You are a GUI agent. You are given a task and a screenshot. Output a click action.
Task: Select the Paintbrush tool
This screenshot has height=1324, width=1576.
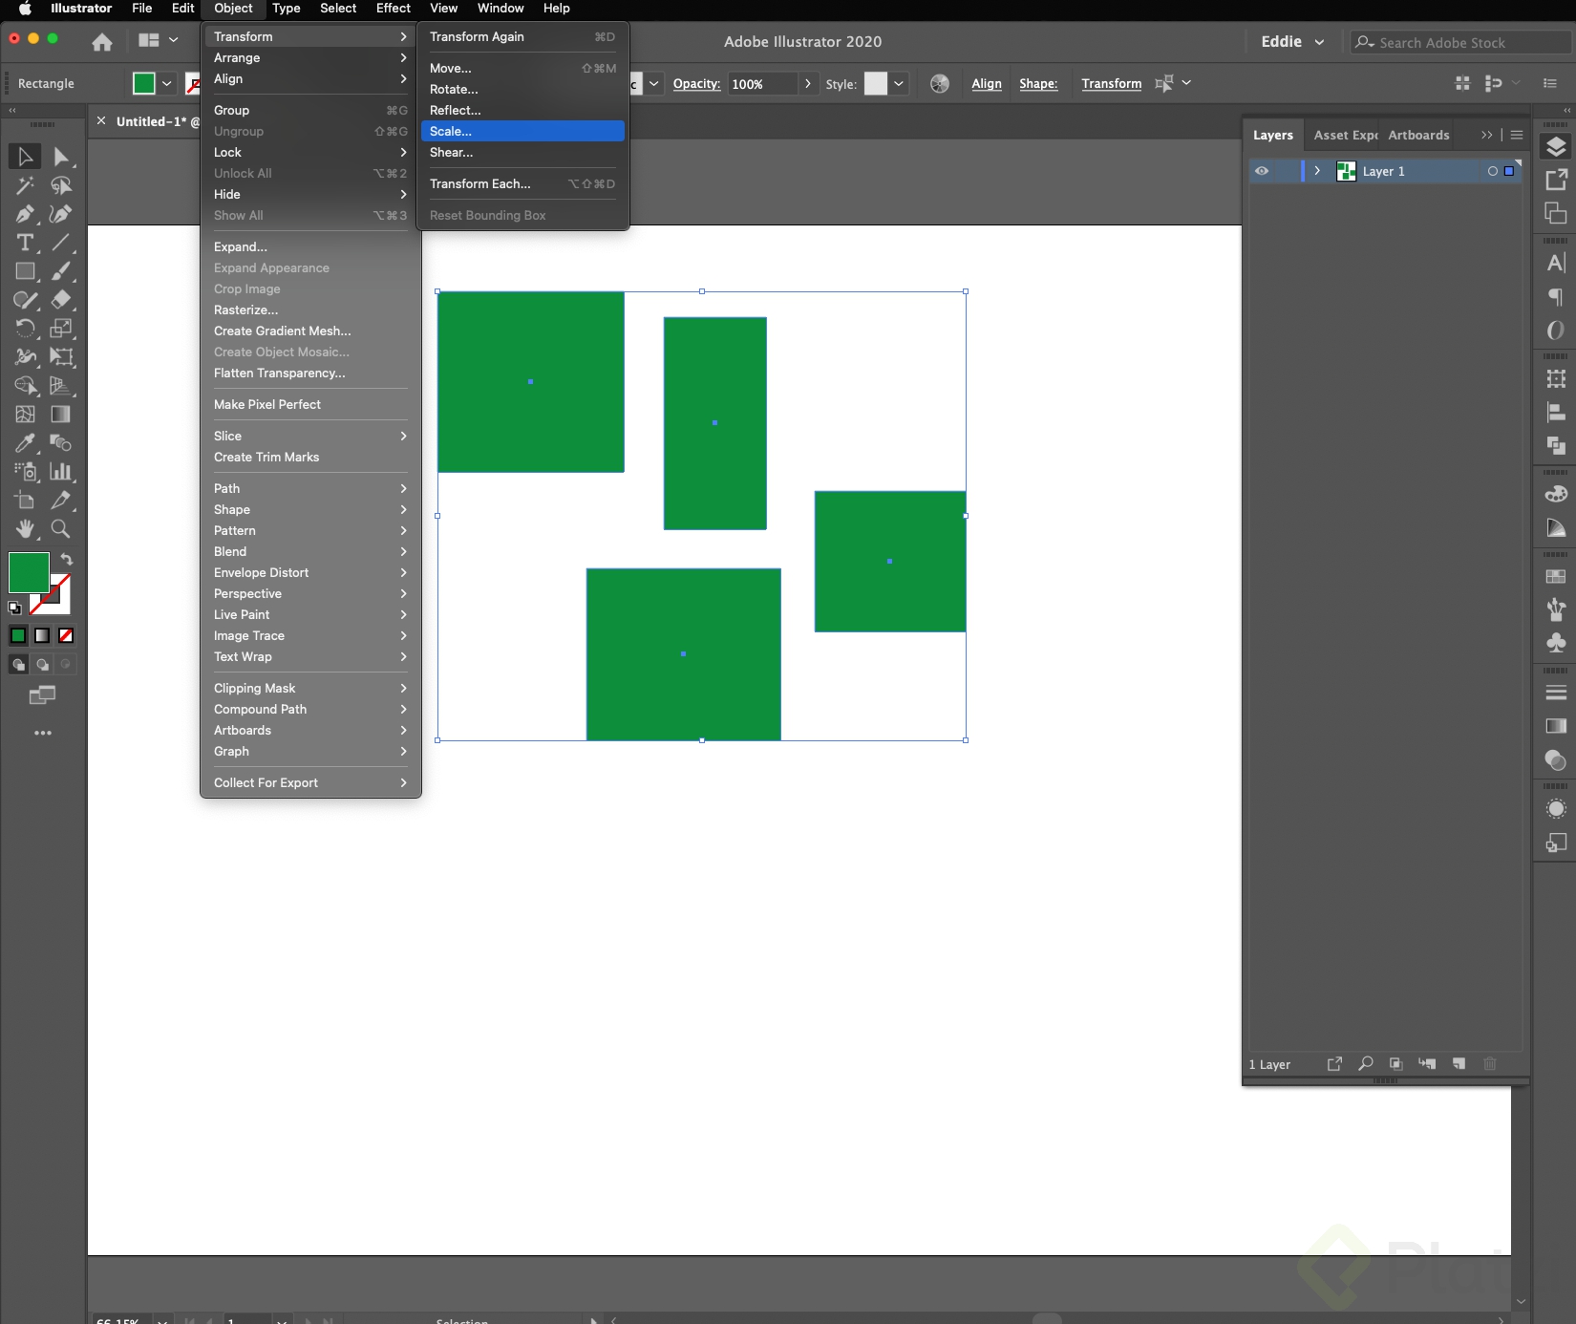point(61,271)
